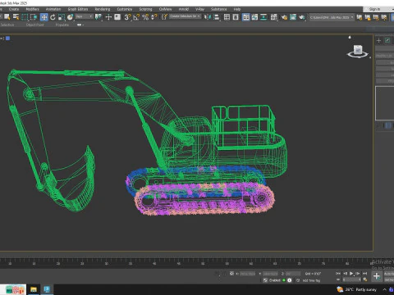Open the Rendering menu
Screen dimensions: 394x295
[103, 9]
